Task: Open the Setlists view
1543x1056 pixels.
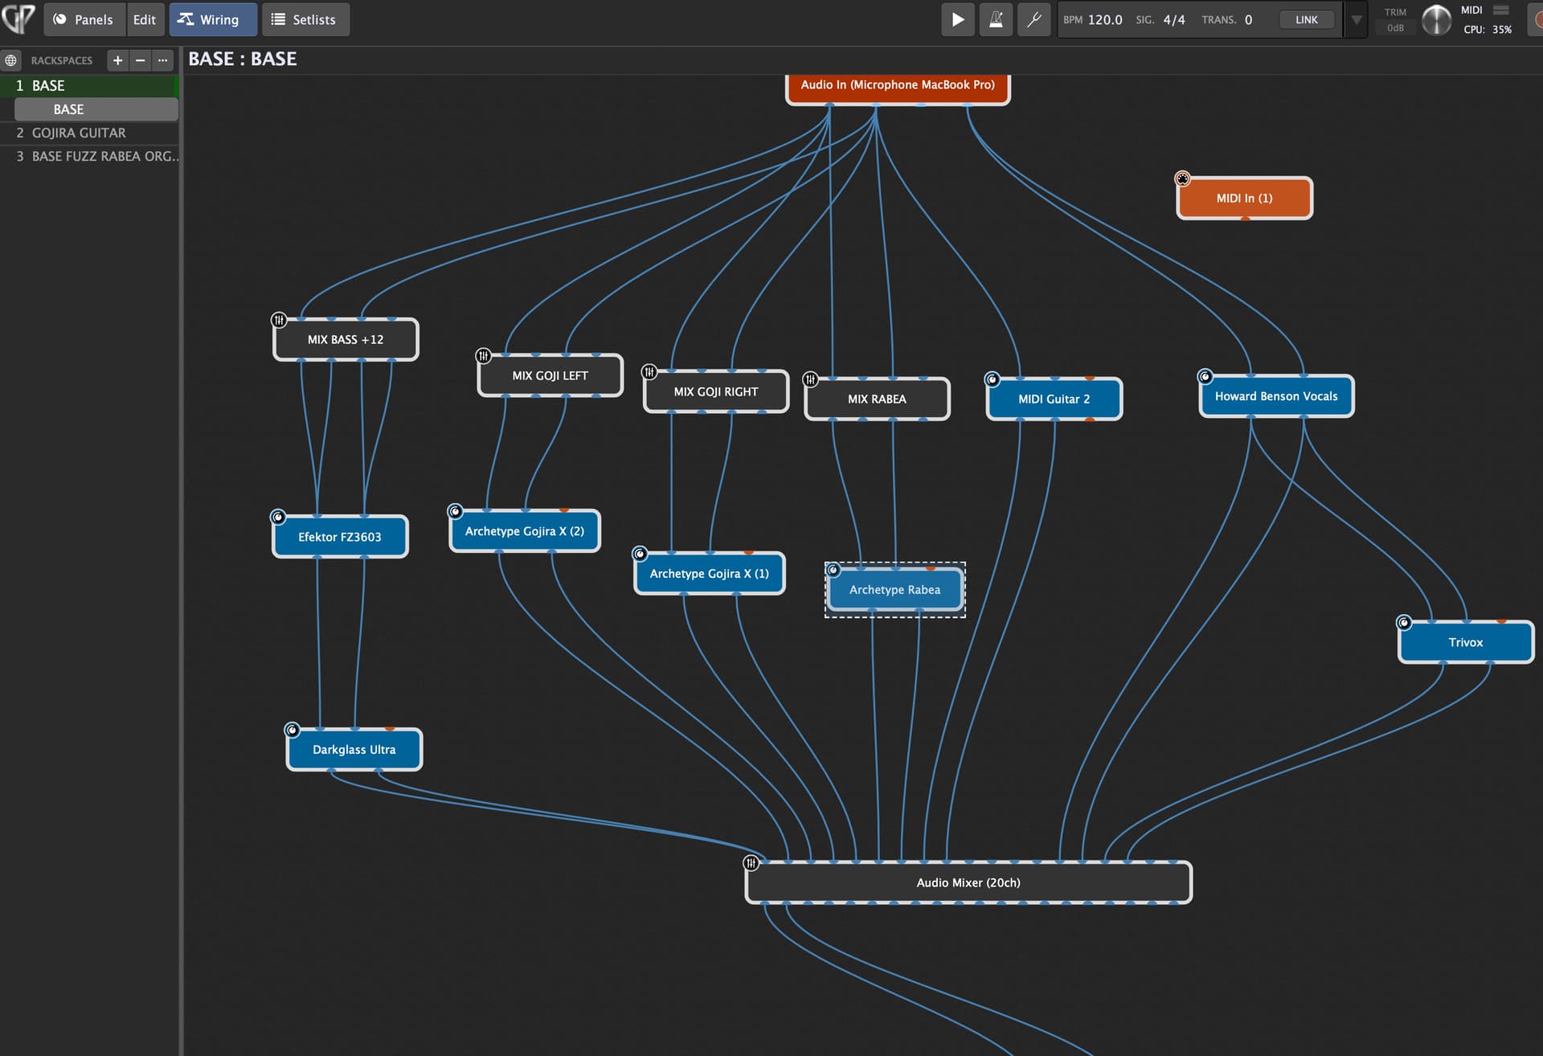Action: (x=305, y=19)
